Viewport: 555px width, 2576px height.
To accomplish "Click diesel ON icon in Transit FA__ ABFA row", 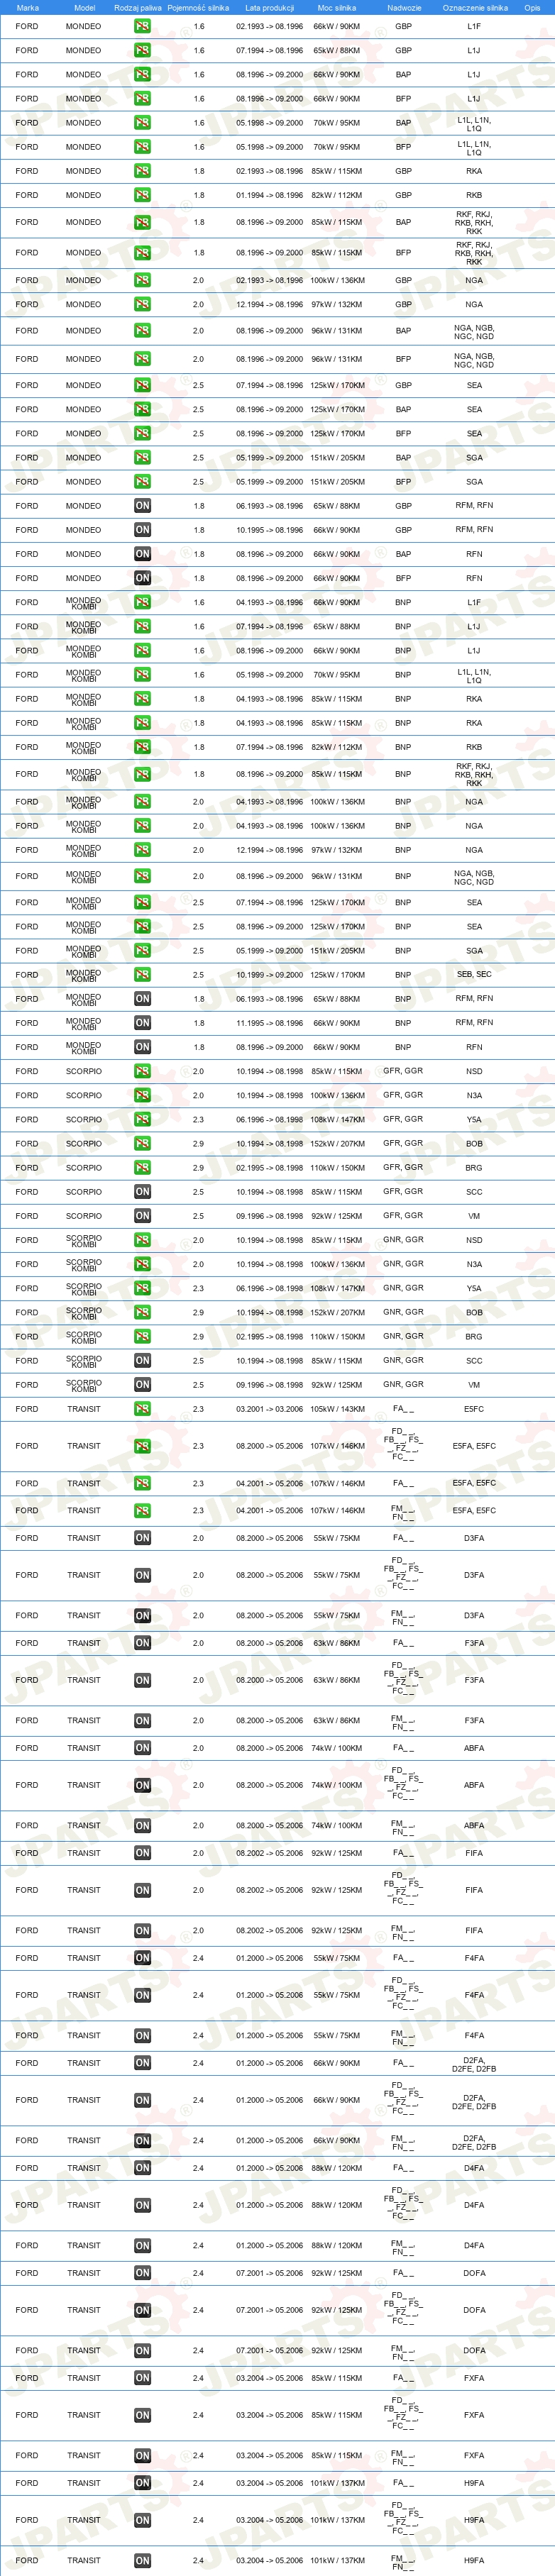I will click(x=142, y=1748).
